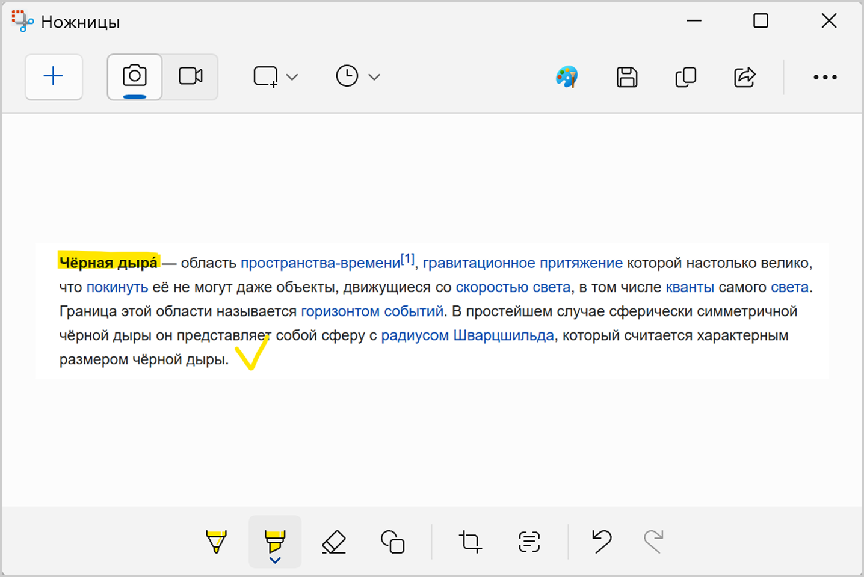Screen dimensions: 864x577
Task: Expand the highlighter options chevron
Action: point(275,561)
